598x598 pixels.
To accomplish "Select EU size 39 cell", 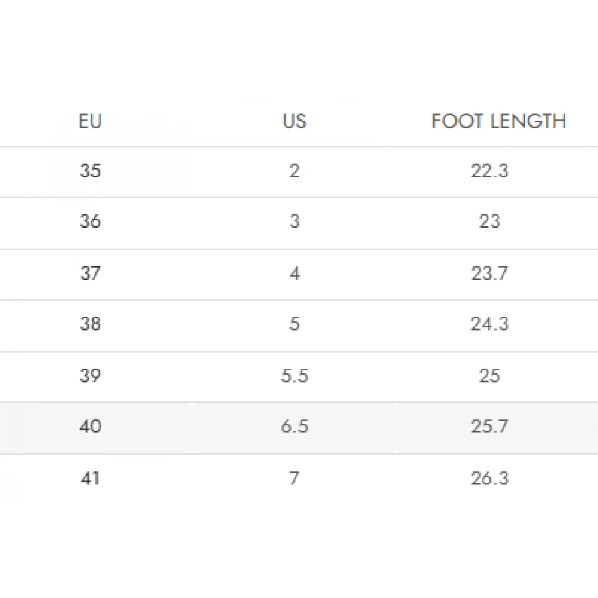I will click(x=90, y=376).
